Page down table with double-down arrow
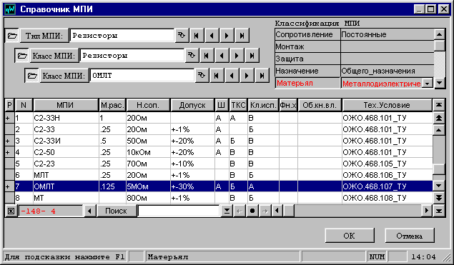 coord(439,198)
